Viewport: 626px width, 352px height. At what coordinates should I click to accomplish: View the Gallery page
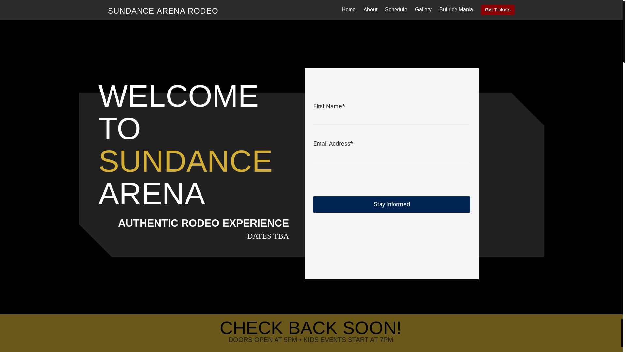coord(423,10)
